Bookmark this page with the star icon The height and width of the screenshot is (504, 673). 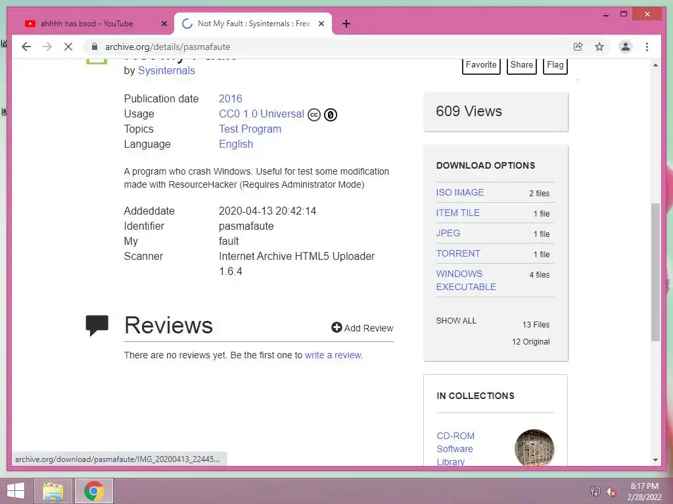pos(599,47)
